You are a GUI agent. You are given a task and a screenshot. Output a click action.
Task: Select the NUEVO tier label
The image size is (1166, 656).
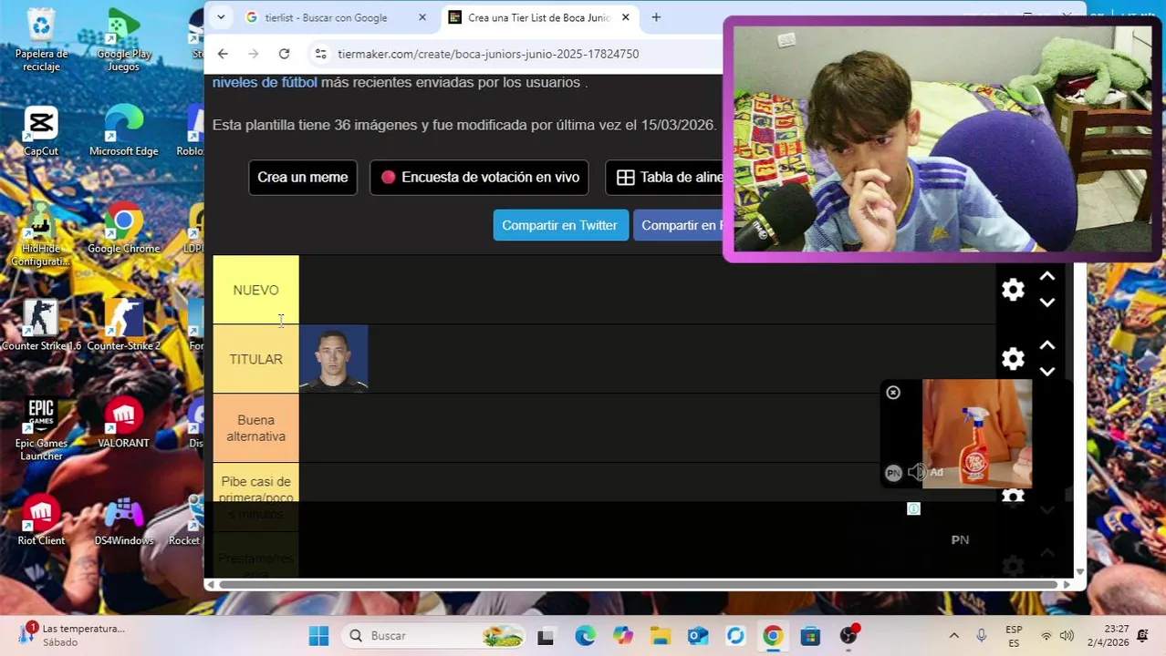(255, 290)
